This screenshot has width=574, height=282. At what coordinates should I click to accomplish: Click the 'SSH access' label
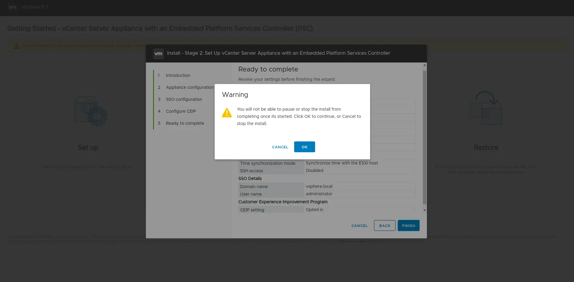pos(251,171)
